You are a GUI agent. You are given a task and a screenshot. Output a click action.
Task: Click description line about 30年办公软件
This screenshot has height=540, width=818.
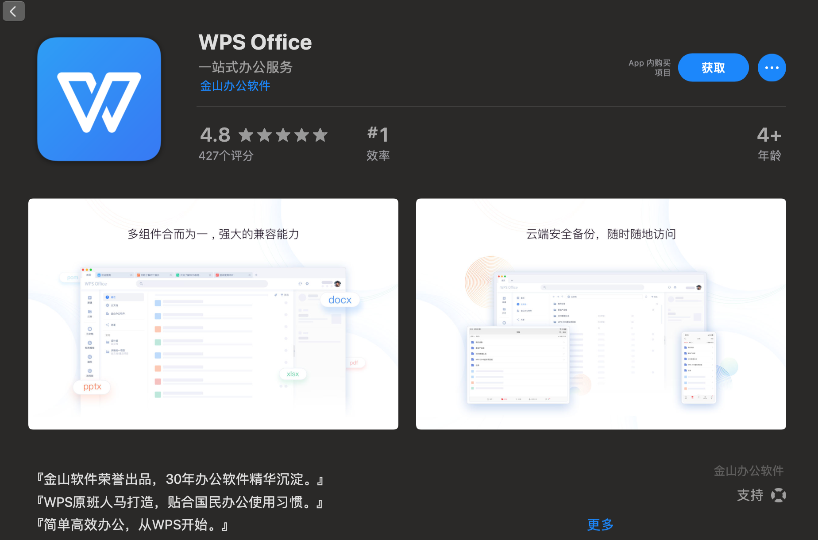pos(180,479)
